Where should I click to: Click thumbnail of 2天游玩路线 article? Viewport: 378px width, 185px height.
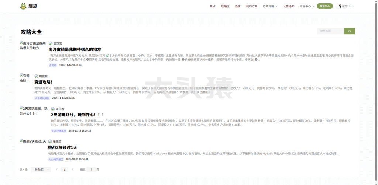click(34, 111)
